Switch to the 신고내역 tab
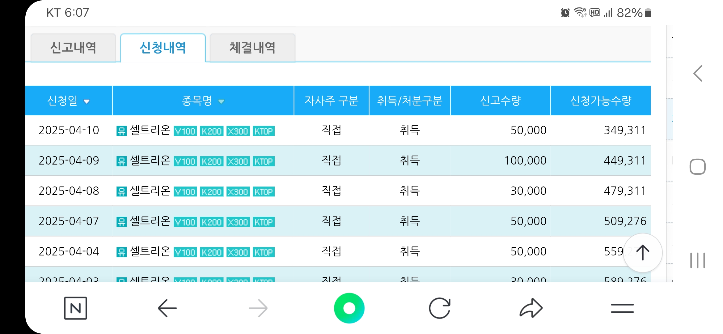The height and width of the screenshot is (334, 723). pyautogui.click(x=73, y=47)
